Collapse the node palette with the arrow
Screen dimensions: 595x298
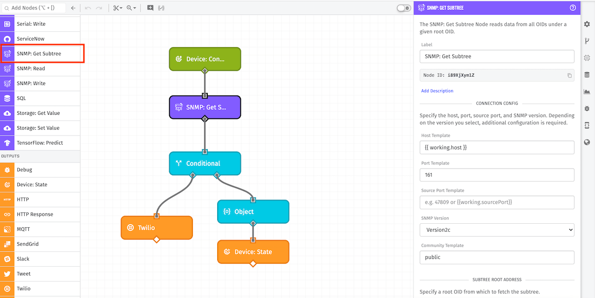point(73,8)
